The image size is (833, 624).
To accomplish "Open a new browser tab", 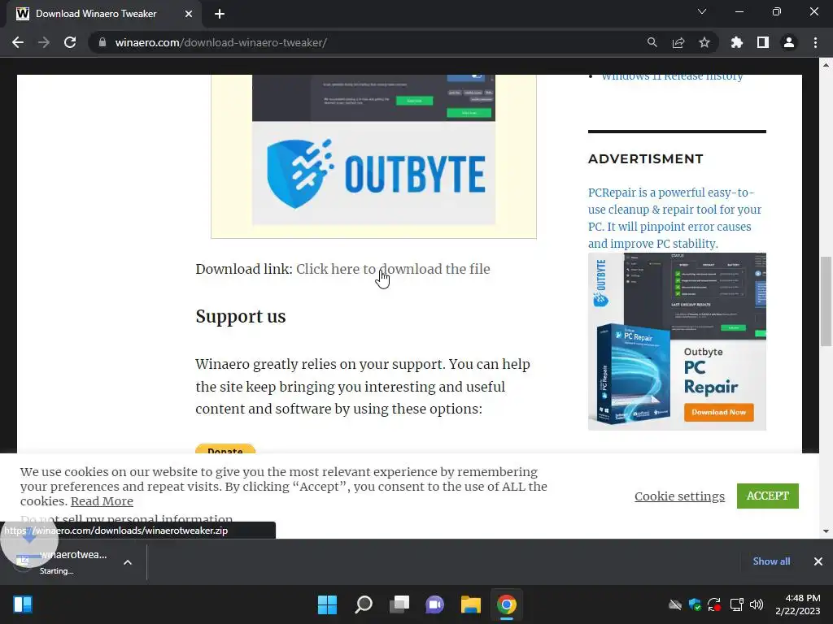I will (x=220, y=14).
